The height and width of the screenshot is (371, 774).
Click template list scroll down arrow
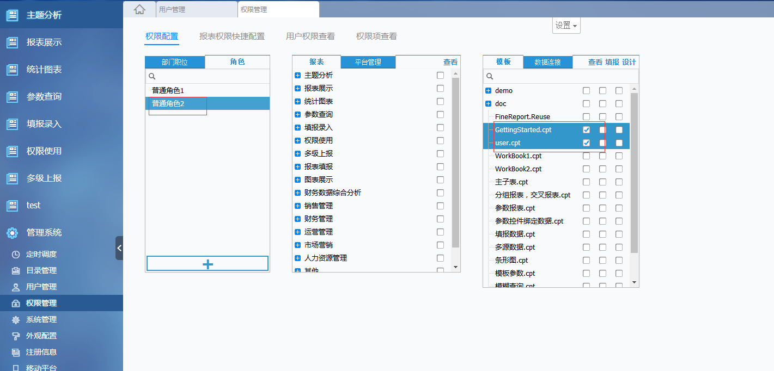[x=634, y=282]
